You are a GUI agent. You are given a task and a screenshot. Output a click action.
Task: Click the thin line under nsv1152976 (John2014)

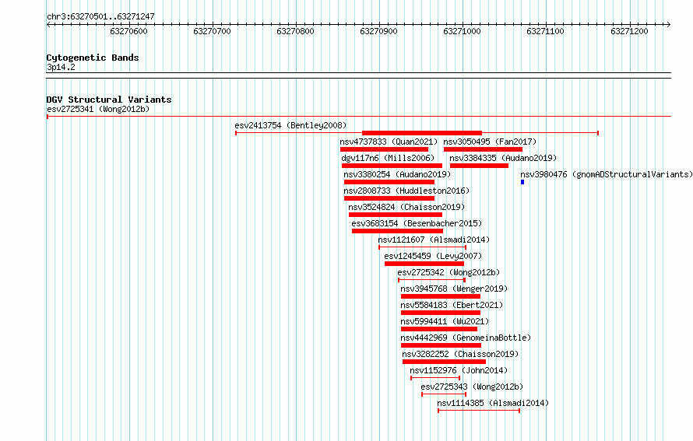pyautogui.click(x=435, y=378)
